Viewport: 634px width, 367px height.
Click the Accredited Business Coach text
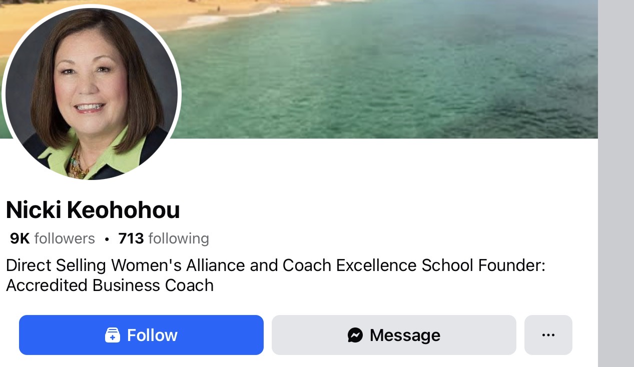click(x=110, y=285)
